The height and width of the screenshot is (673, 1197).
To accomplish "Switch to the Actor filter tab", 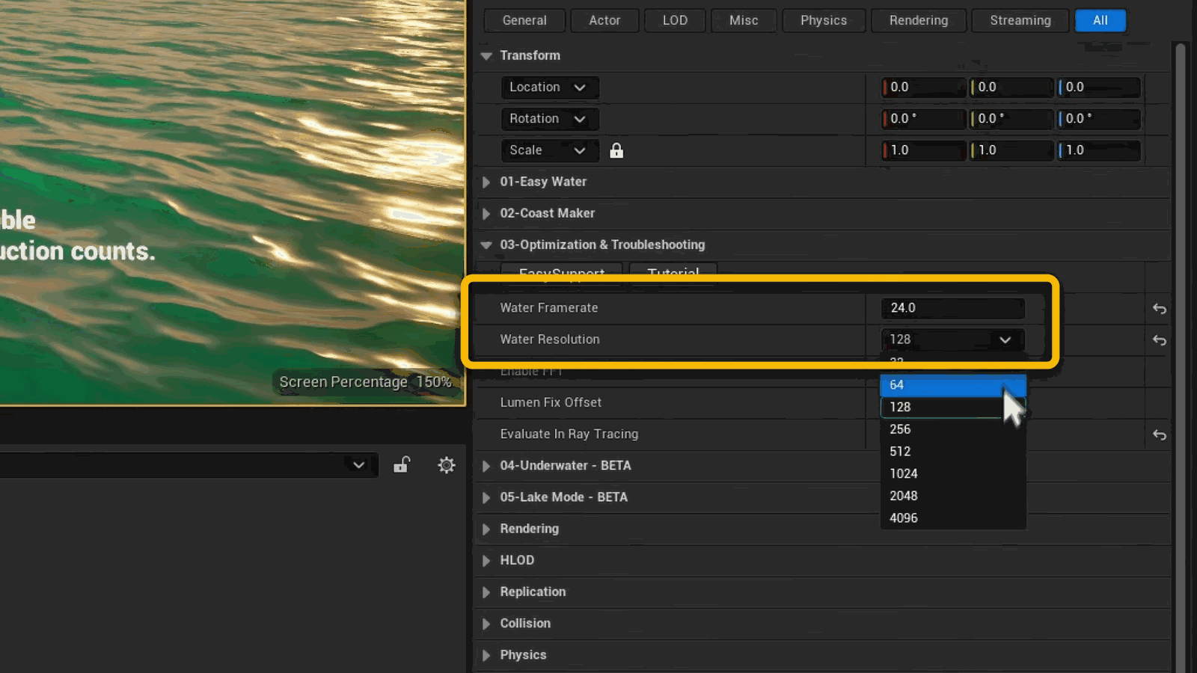I will pyautogui.click(x=604, y=20).
